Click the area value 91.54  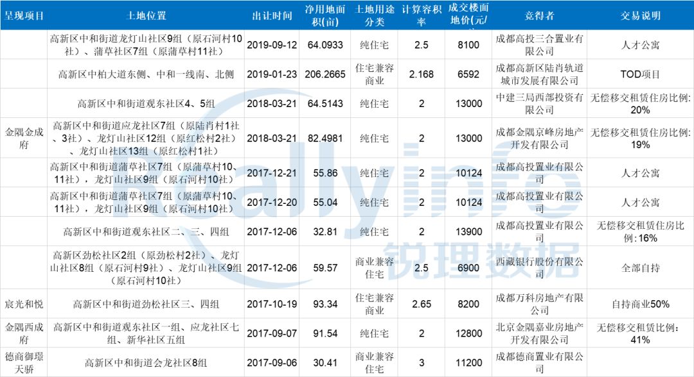(325, 333)
